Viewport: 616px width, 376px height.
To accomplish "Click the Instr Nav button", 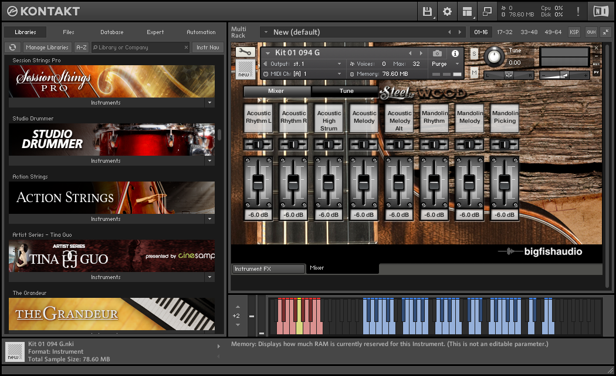I will pyautogui.click(x=208, y=48).
